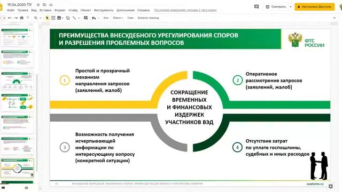Open the Макет layout dropdown
Screen dimensions: 342x192
[x=118, y=18]
